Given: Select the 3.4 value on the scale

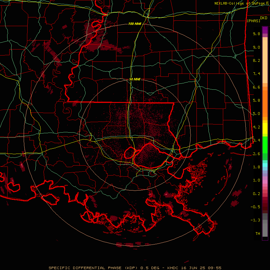Looking at the screenshot, I should (x=256, y=140).
